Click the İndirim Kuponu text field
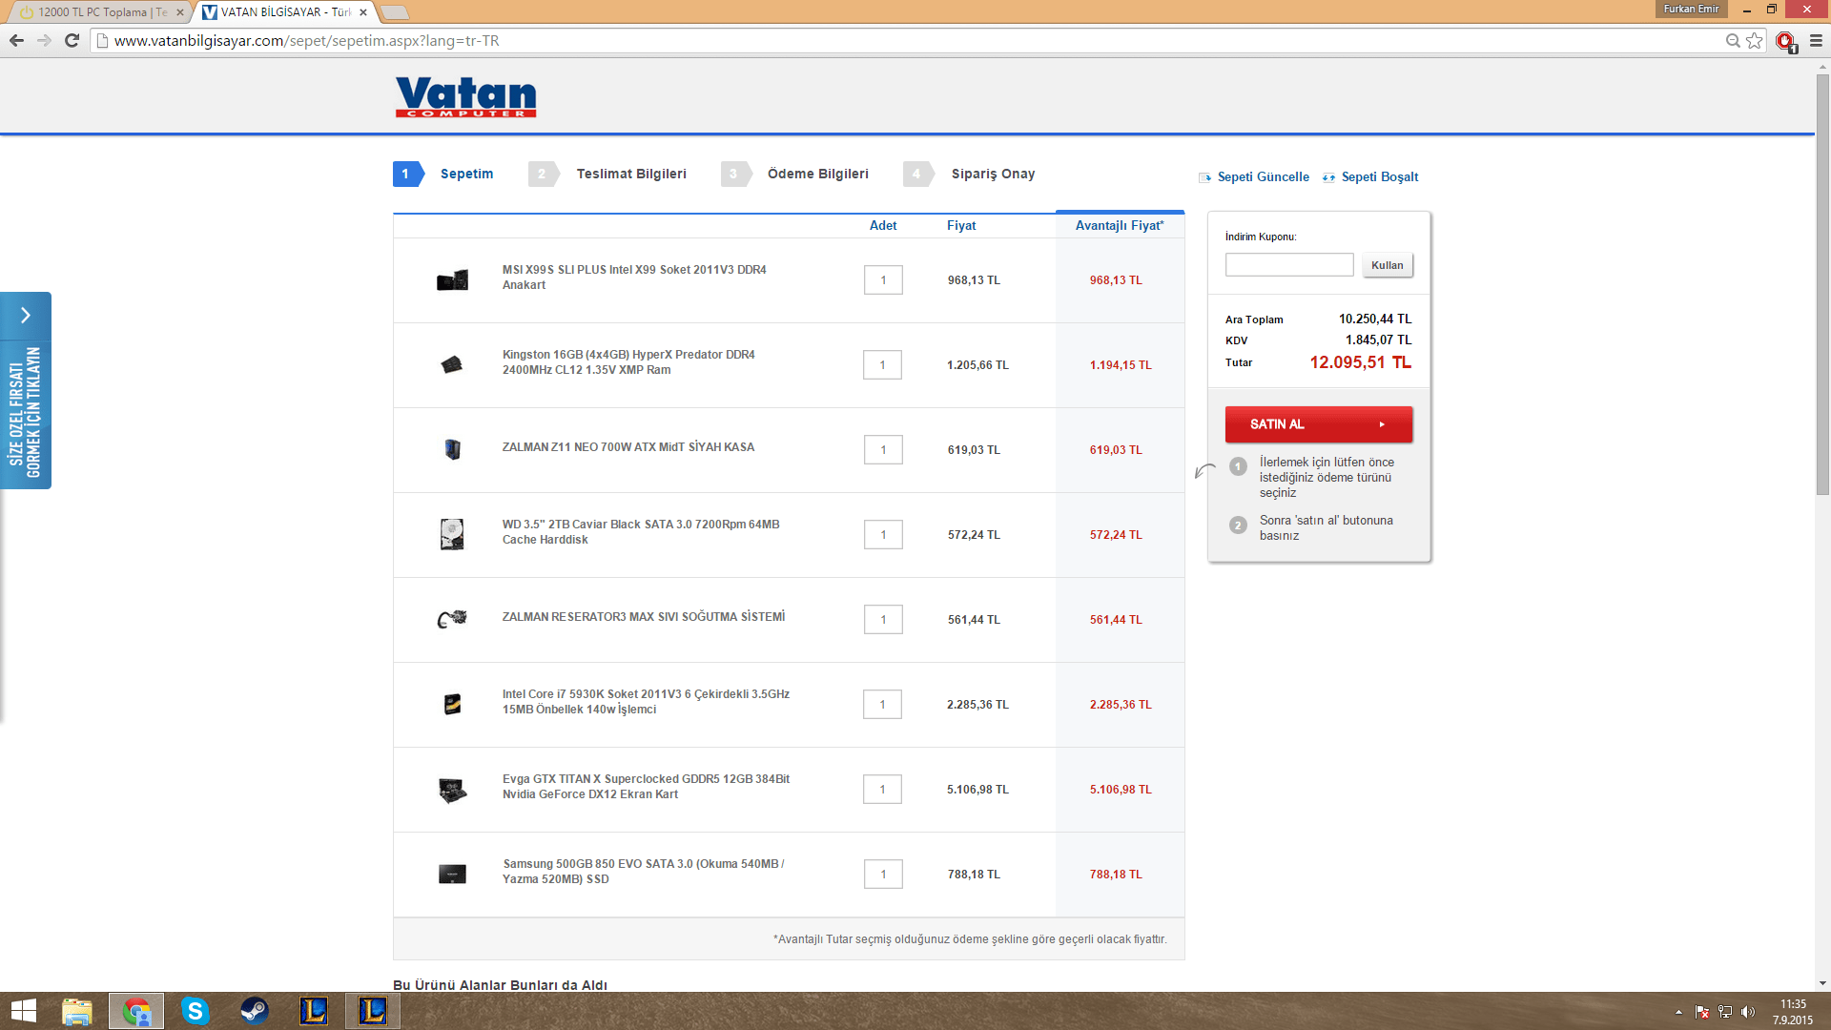 pyautogui.click(x=1288, y=265)
